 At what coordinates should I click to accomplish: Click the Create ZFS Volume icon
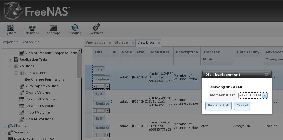coord(22,106)
